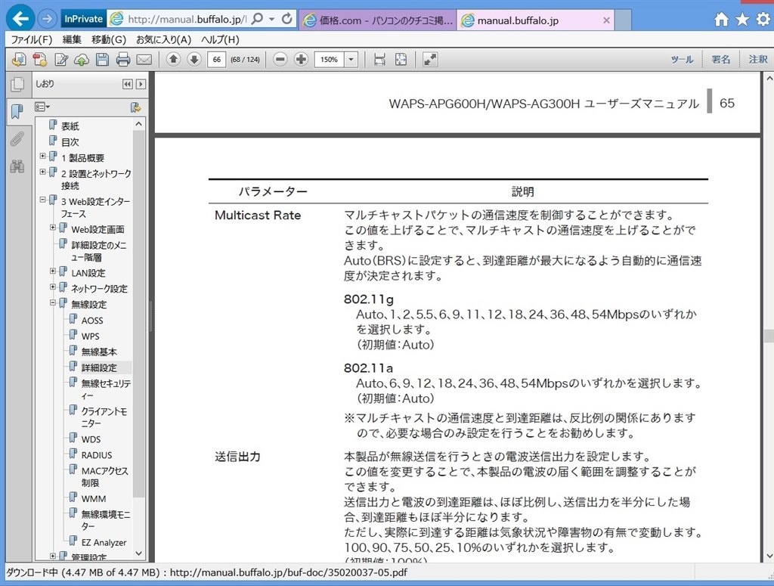Open the お気に入り(A) menu
The width and height of the screenshot is (774, 586).
[x=163, y=39]
